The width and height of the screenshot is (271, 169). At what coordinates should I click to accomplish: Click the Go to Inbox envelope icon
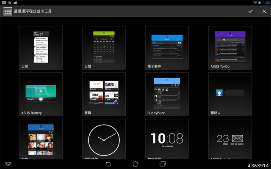point(238,138)
